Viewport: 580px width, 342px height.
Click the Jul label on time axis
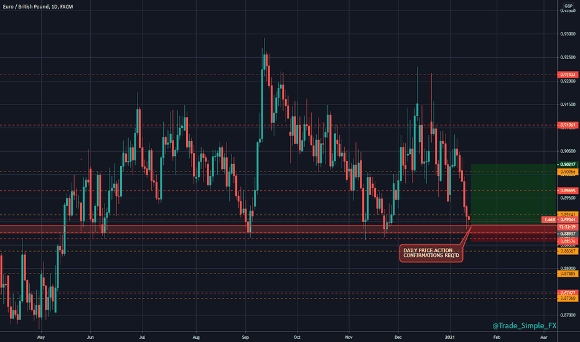(x=142, y=337)
